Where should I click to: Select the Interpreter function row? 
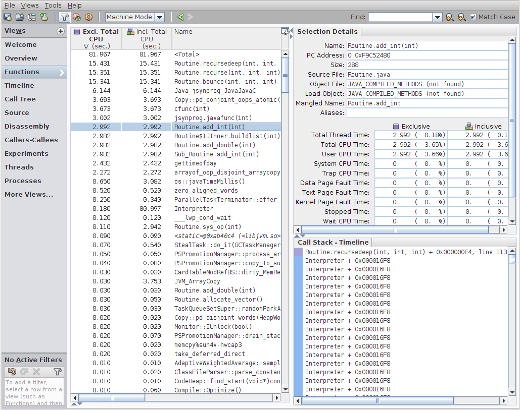(176, 209)
